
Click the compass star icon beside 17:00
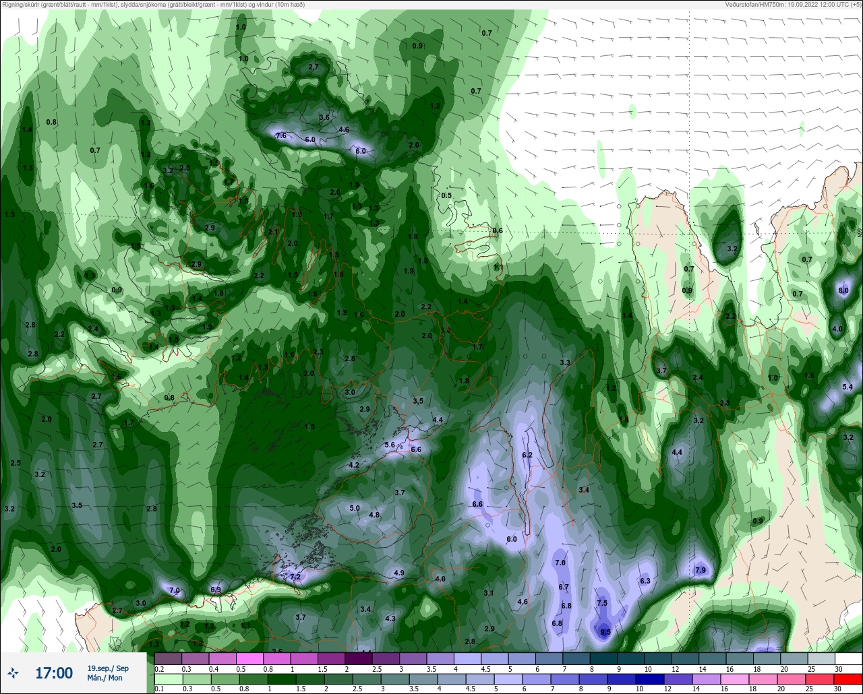click(x=13, y=673)
